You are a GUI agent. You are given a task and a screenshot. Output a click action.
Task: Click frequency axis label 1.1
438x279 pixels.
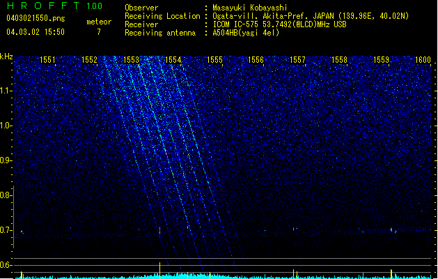coord(6,91)
